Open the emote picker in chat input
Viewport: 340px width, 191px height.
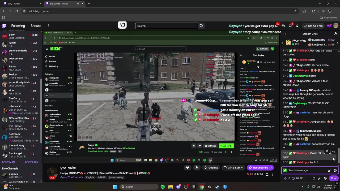[x=335, y=171]
